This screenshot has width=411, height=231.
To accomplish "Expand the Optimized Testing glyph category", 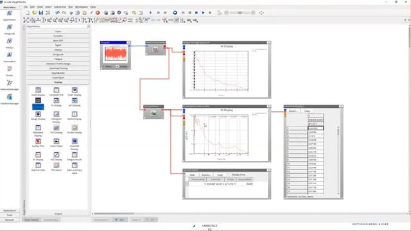I will click(58, 69).
